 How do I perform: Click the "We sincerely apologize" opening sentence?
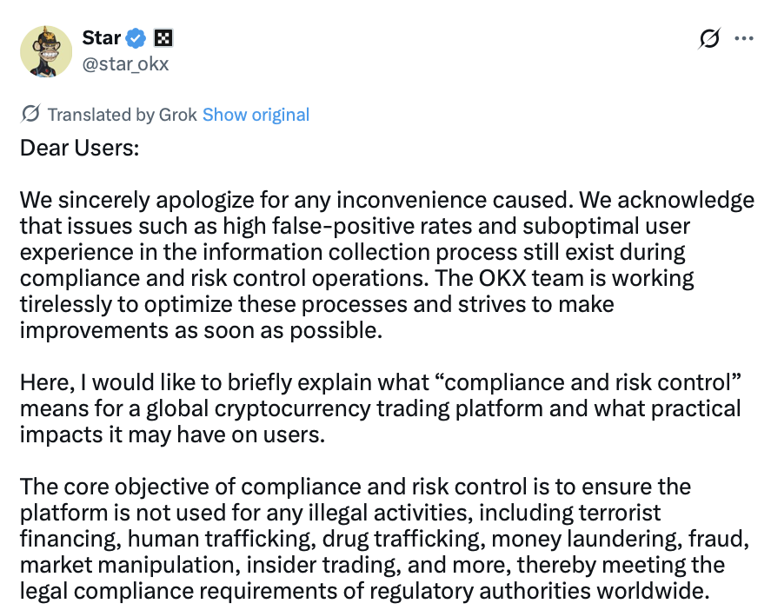(156, 201)
